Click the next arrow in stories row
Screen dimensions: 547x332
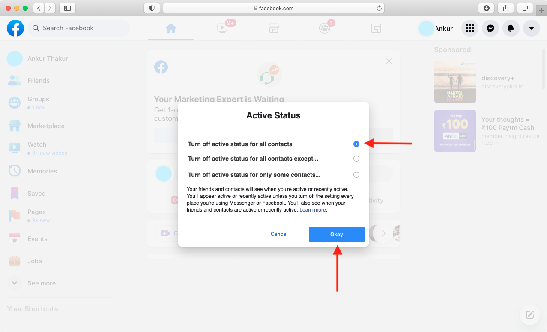click(x=383, y=233)
